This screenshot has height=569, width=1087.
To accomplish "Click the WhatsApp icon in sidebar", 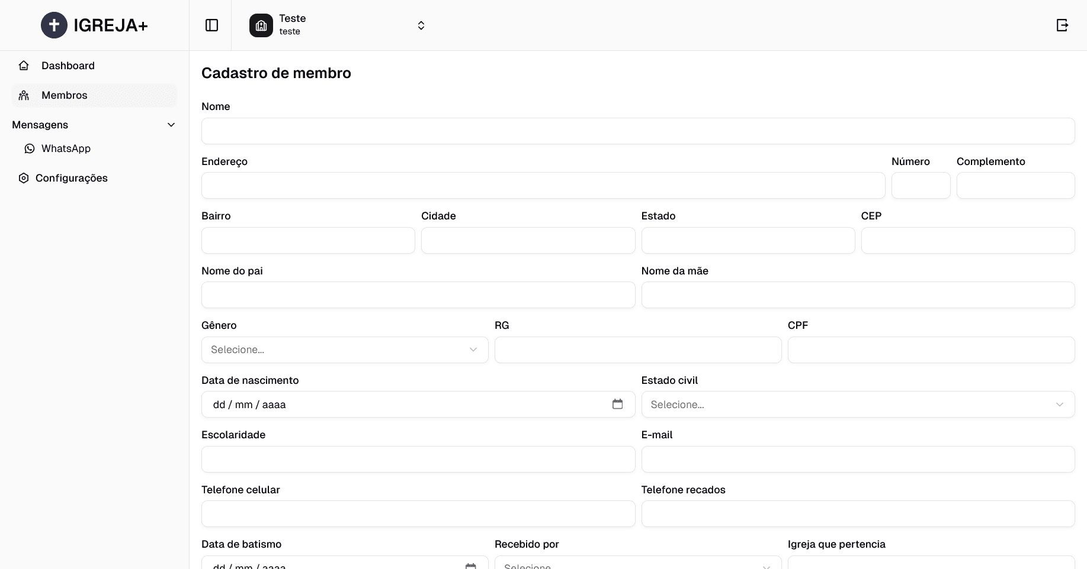I will 30,148.
